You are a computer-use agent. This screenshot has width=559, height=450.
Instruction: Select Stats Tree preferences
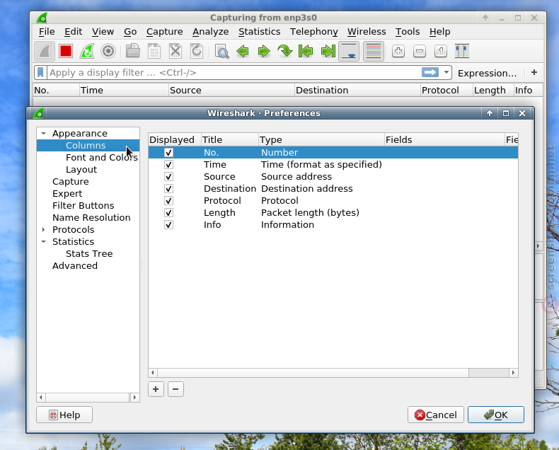click(89, 254)
